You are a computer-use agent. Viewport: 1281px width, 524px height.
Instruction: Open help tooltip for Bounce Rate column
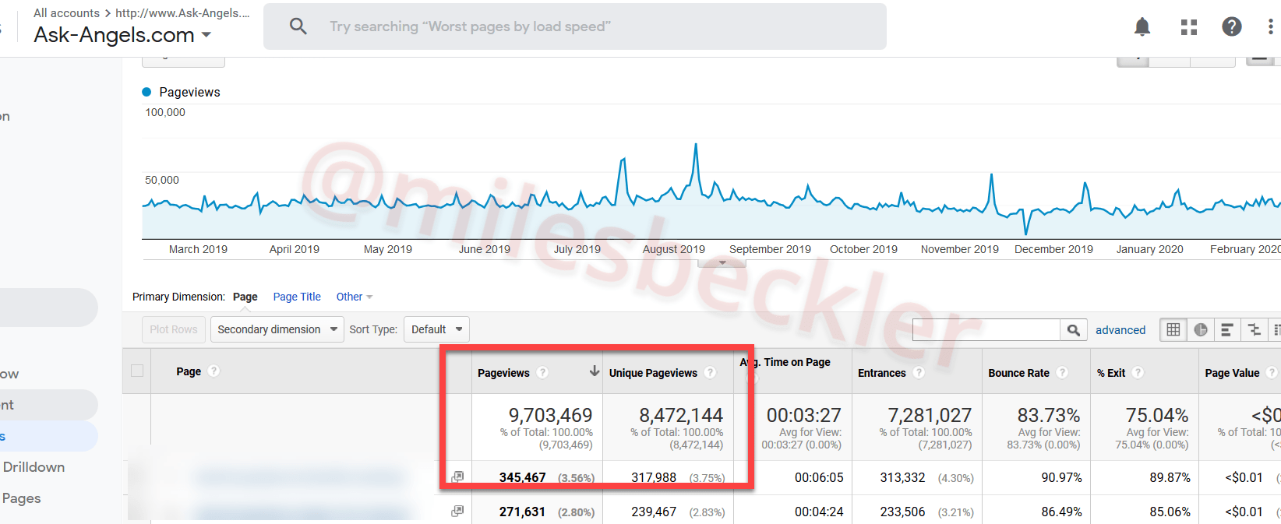[1062, 373]
